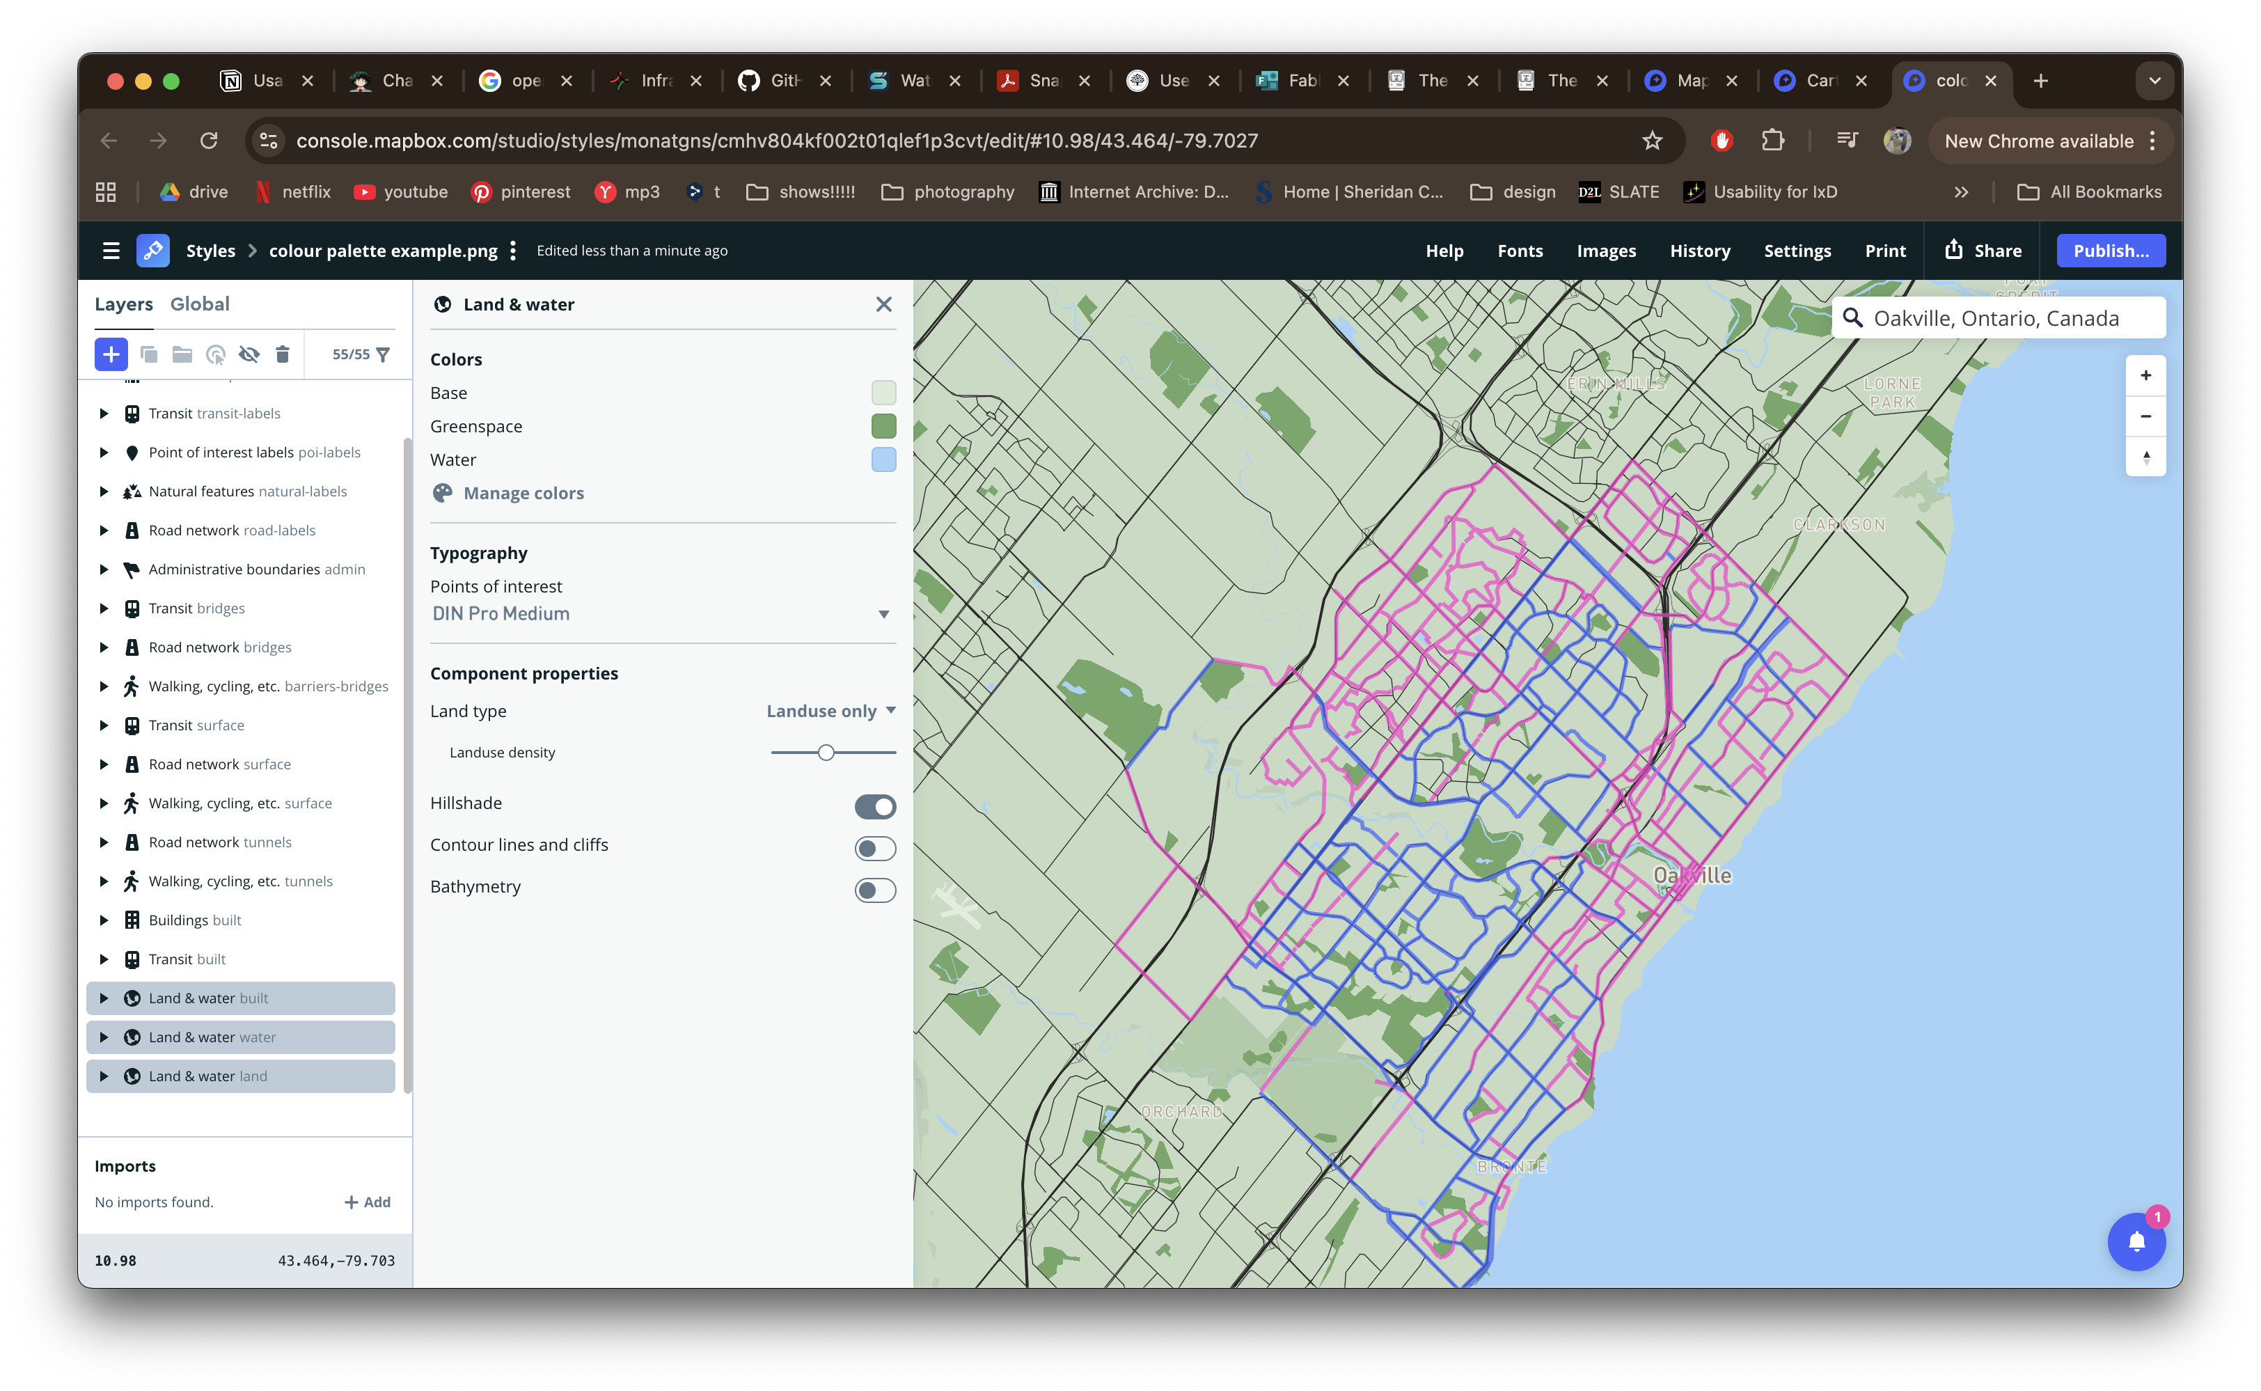The width and height of the screenshot is (2261, 1391).
Task: Click the blue add layer plus button
Action: tap(111, 354)
